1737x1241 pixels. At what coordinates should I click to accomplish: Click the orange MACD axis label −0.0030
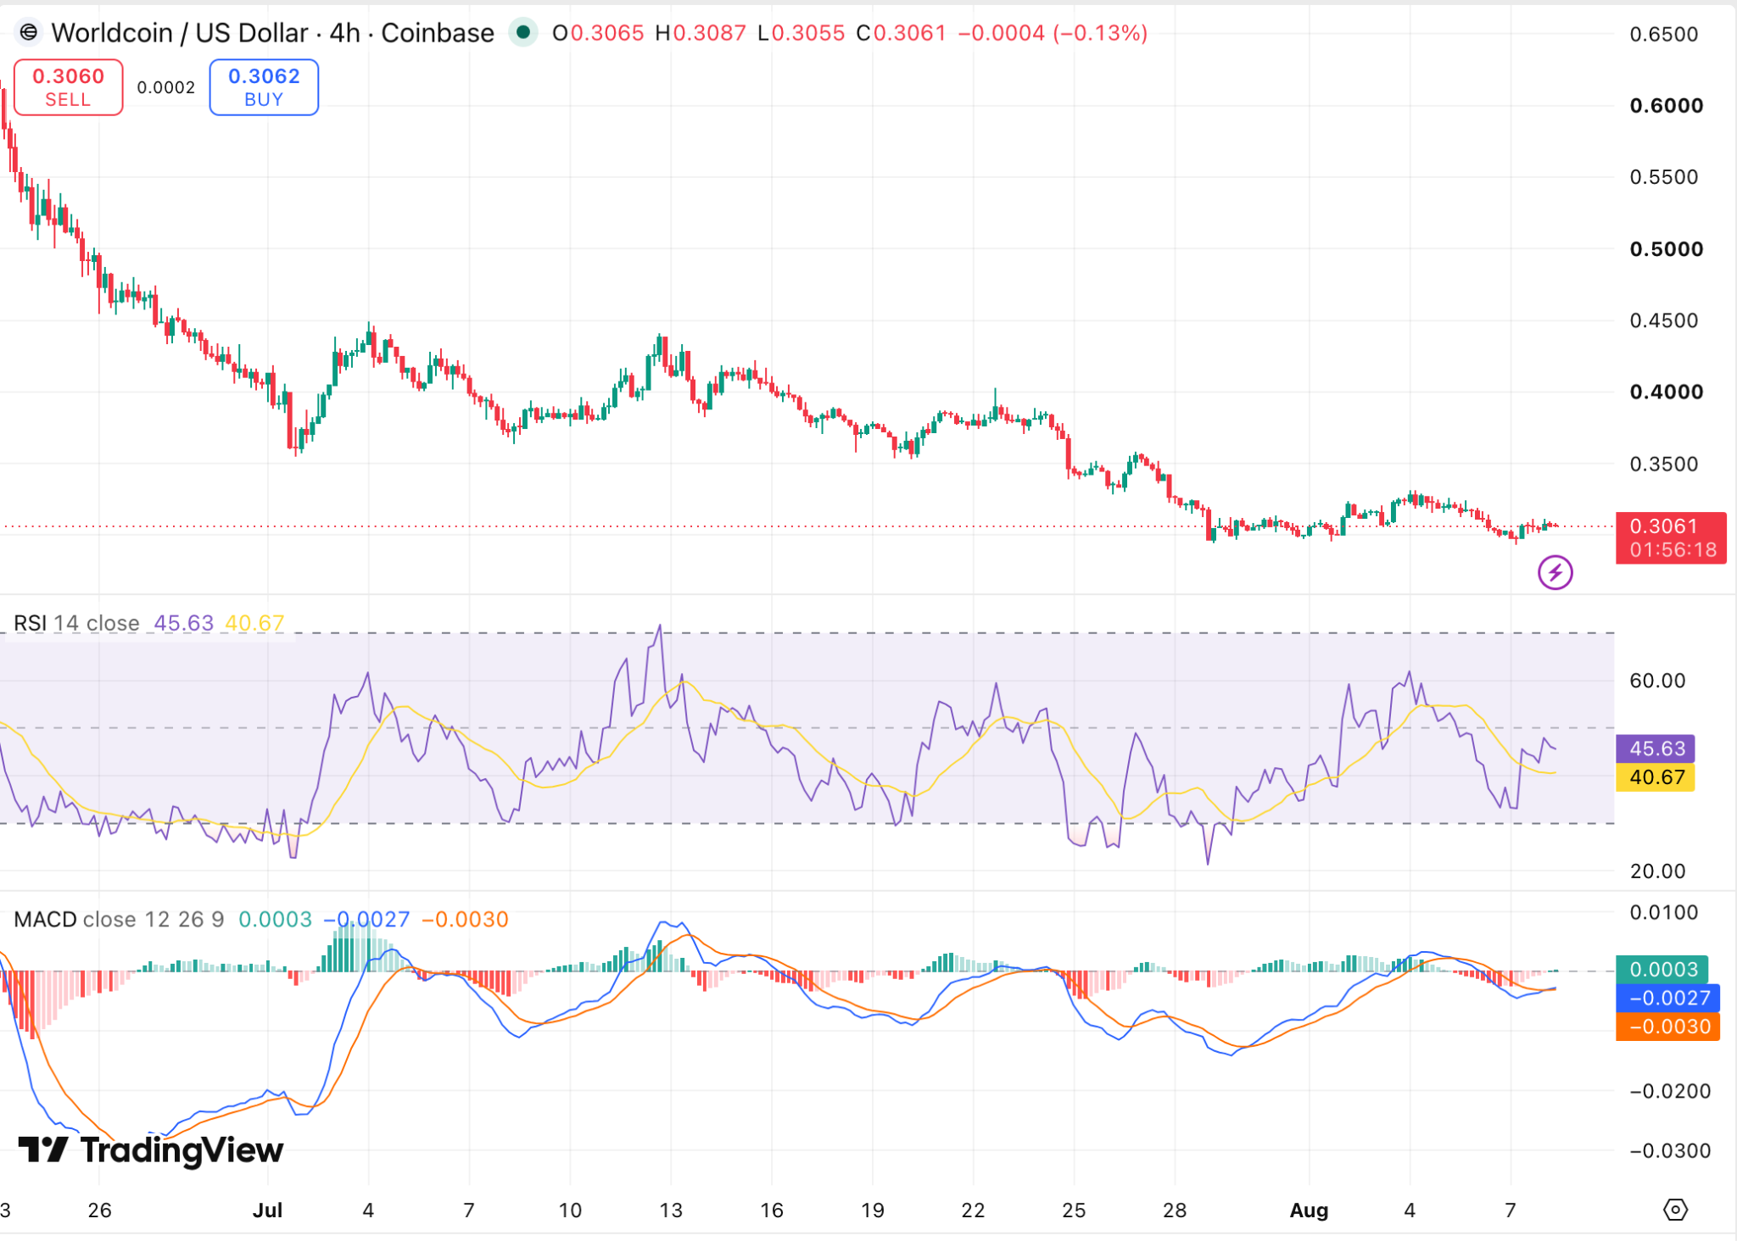tap(1668, 1027)
